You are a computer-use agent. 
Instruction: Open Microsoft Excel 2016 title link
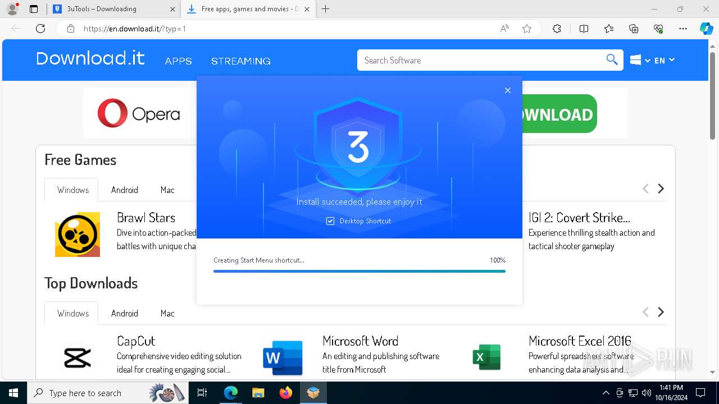point(580,341)
